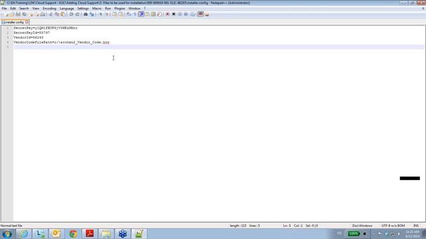Open Find with the binoculars icon

85,14
